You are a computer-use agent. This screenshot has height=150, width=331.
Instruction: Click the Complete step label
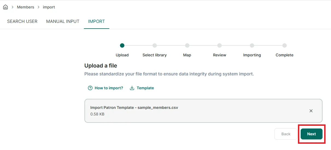(x=285, y=55)
